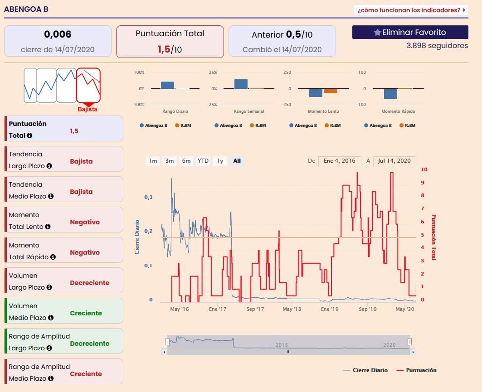Select the 3m time range
482x392 pixels.
pos(170,161)
